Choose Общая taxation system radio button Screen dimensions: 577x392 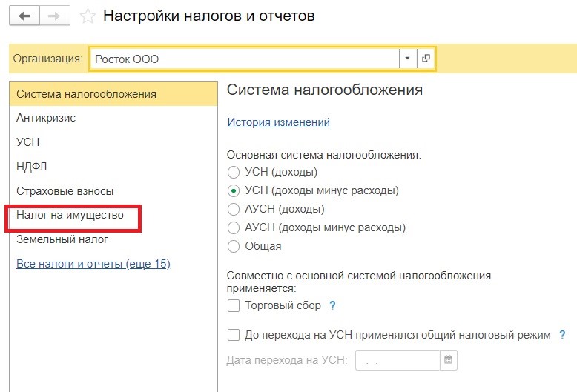234,246
